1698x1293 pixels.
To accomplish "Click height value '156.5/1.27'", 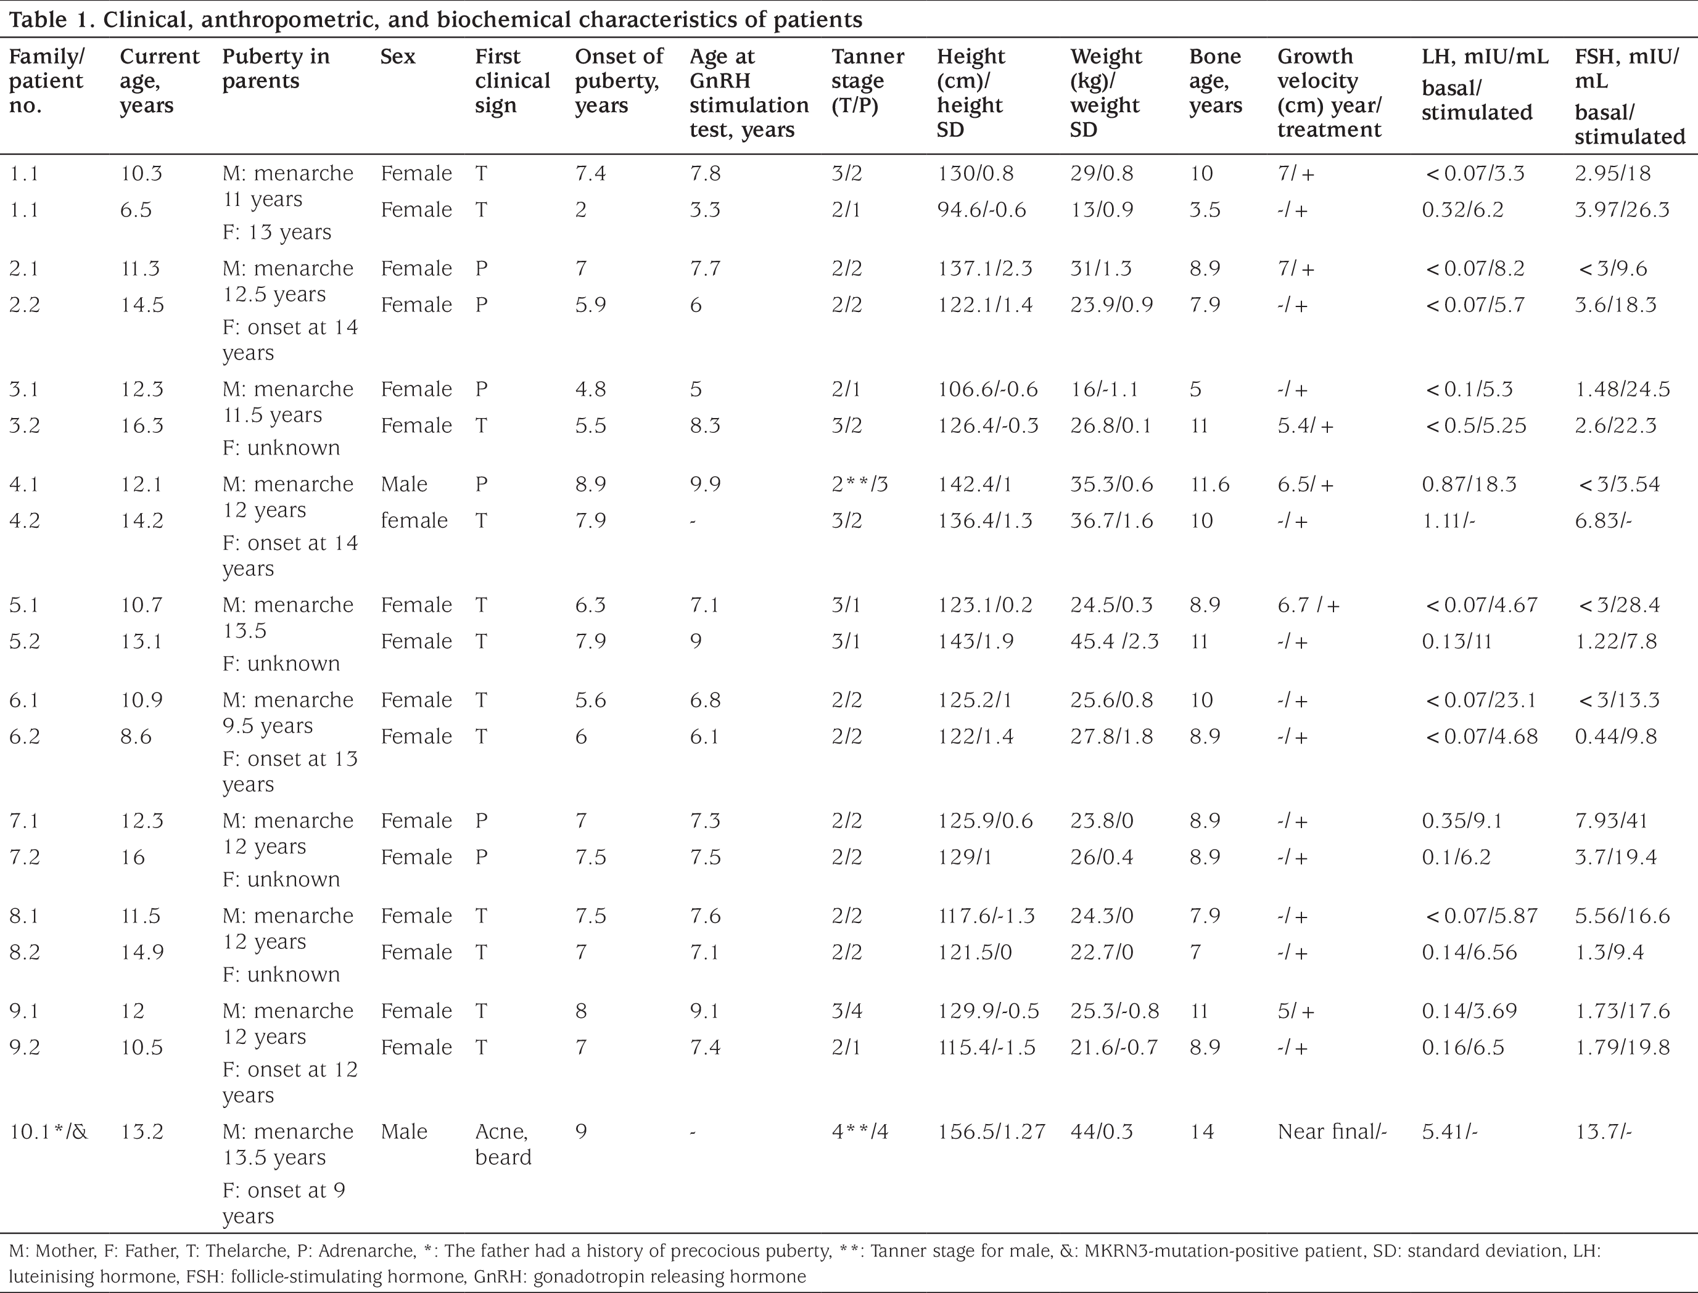I will click(991, 1132).
